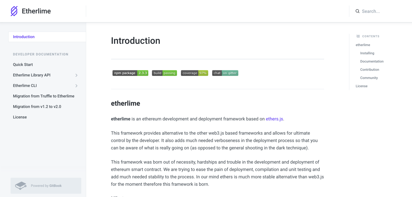Image resolution: width=412 pixels, height=197 pixels.
Task: Jump to Community in contents
Action: pos(369,78)
